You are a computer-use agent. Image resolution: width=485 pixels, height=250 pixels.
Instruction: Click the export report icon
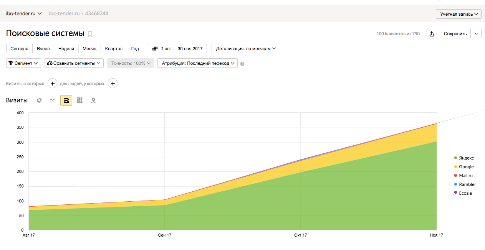[x=432, y=34]
